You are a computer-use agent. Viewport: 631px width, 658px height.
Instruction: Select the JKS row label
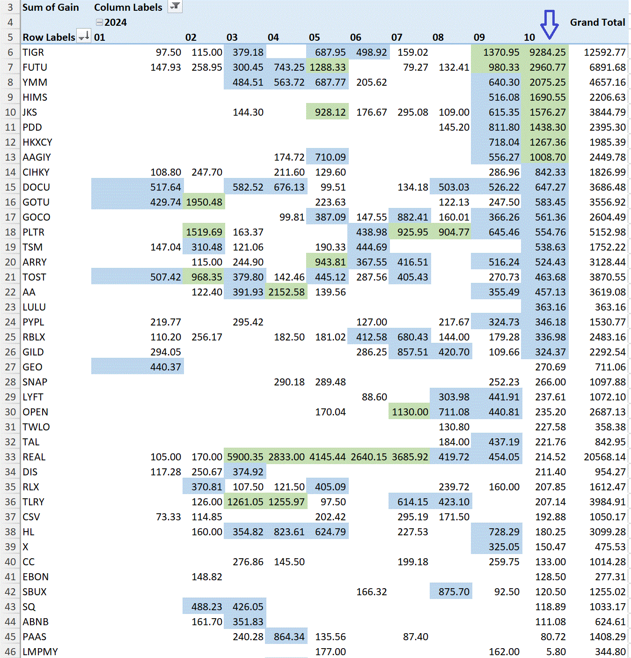[29, 112]
